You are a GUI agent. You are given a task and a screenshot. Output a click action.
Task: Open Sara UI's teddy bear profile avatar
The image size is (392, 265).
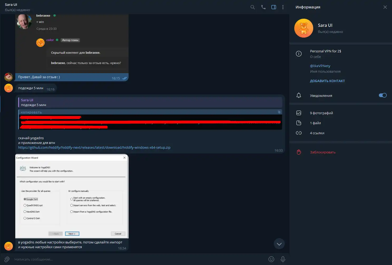pos(304,28)
